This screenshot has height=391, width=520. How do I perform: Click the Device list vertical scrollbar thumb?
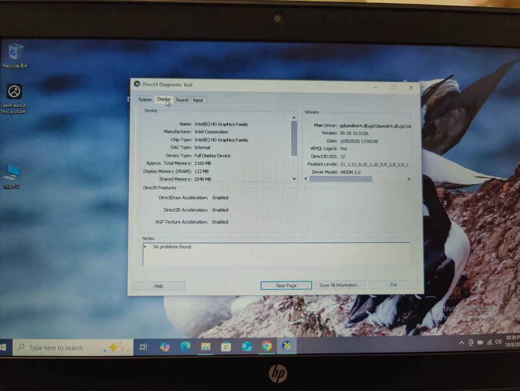pos(294,138)
